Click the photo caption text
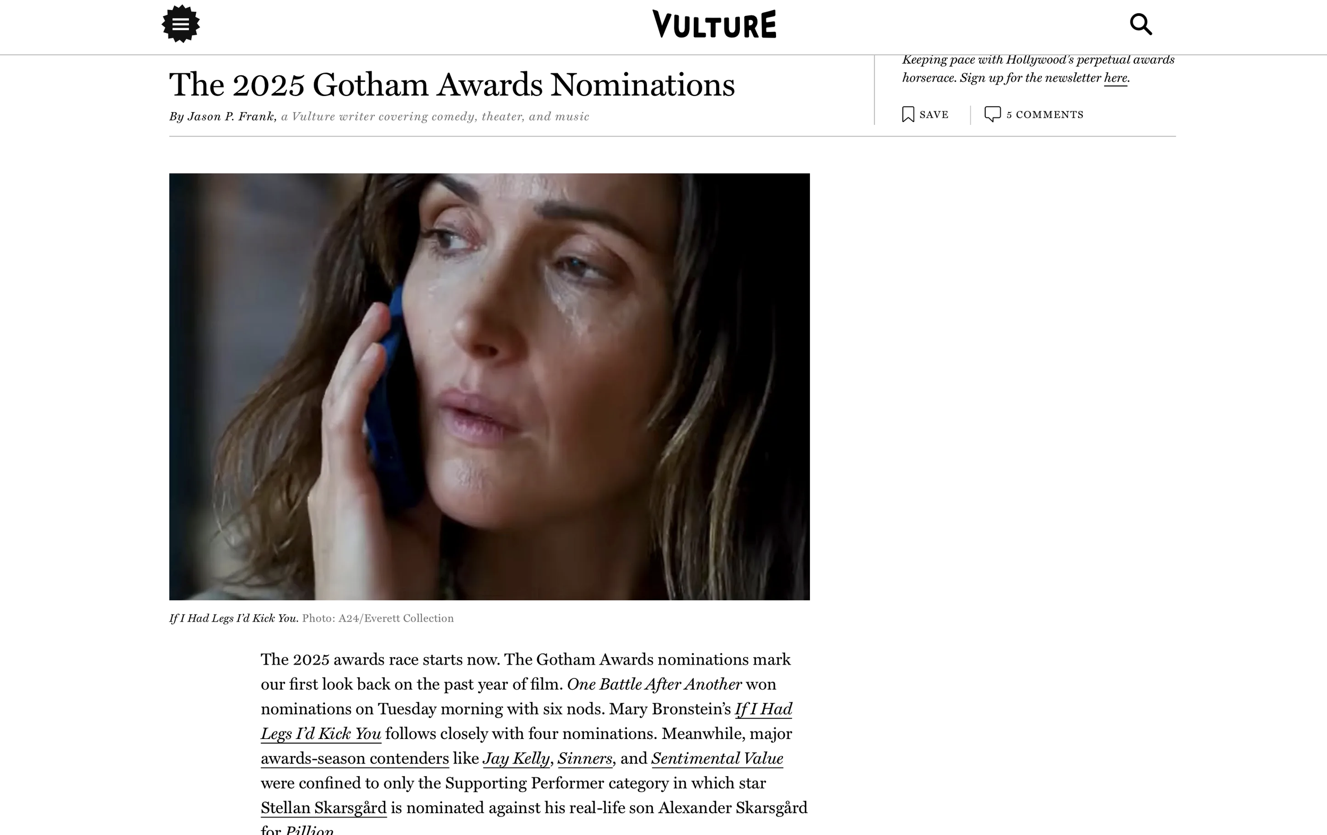1327x835 pixels. pyautogui.click(x=312, y=618)
